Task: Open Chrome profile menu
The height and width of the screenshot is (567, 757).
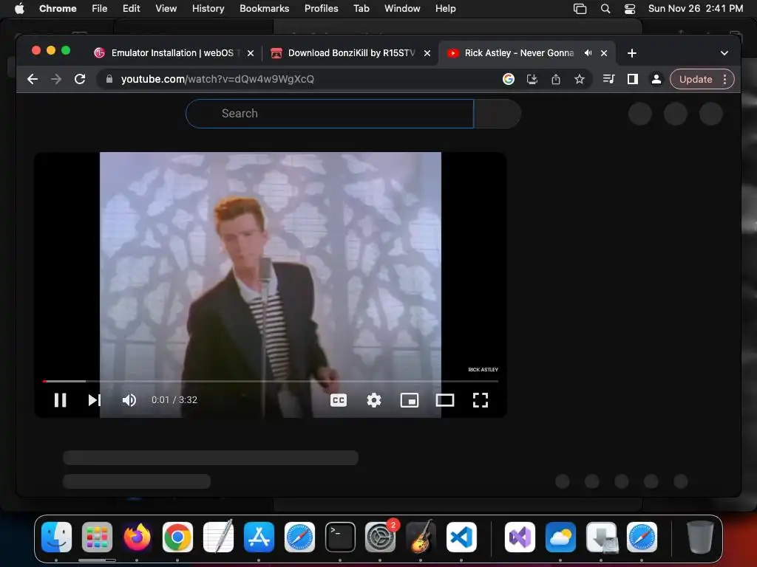Action: tap(656, 79)
